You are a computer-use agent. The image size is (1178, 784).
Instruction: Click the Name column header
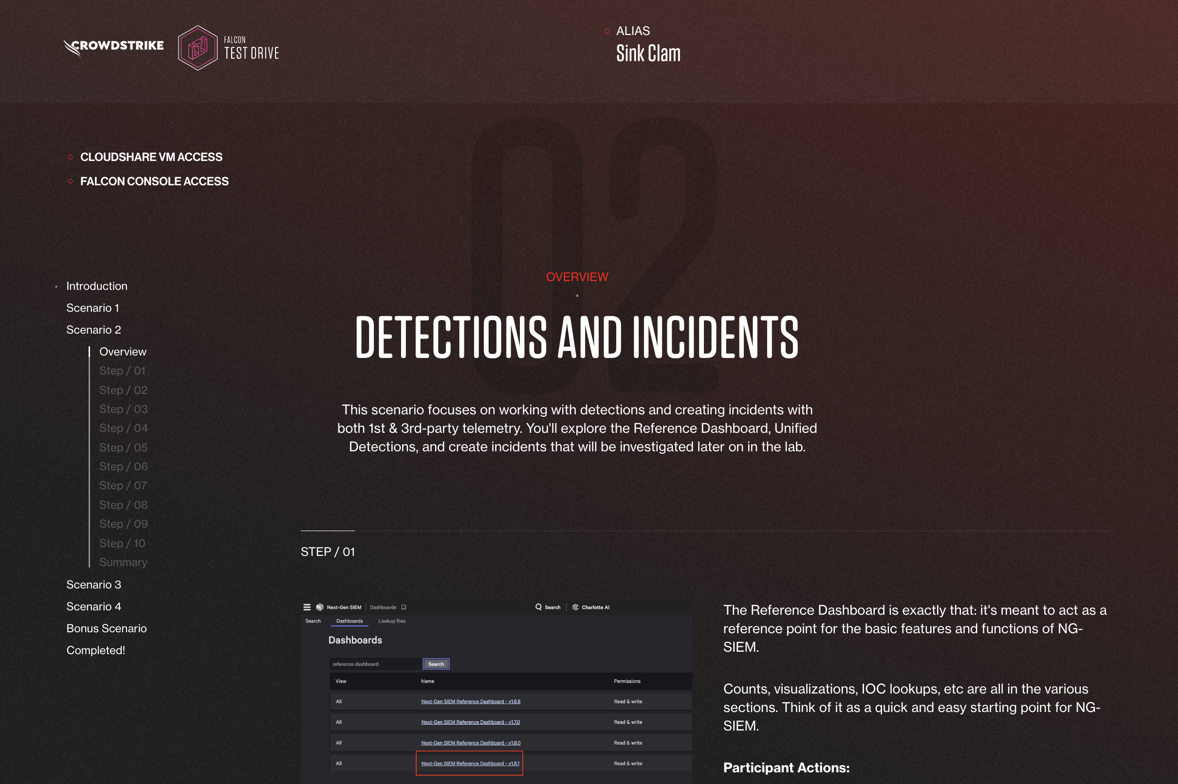[427, 681]
